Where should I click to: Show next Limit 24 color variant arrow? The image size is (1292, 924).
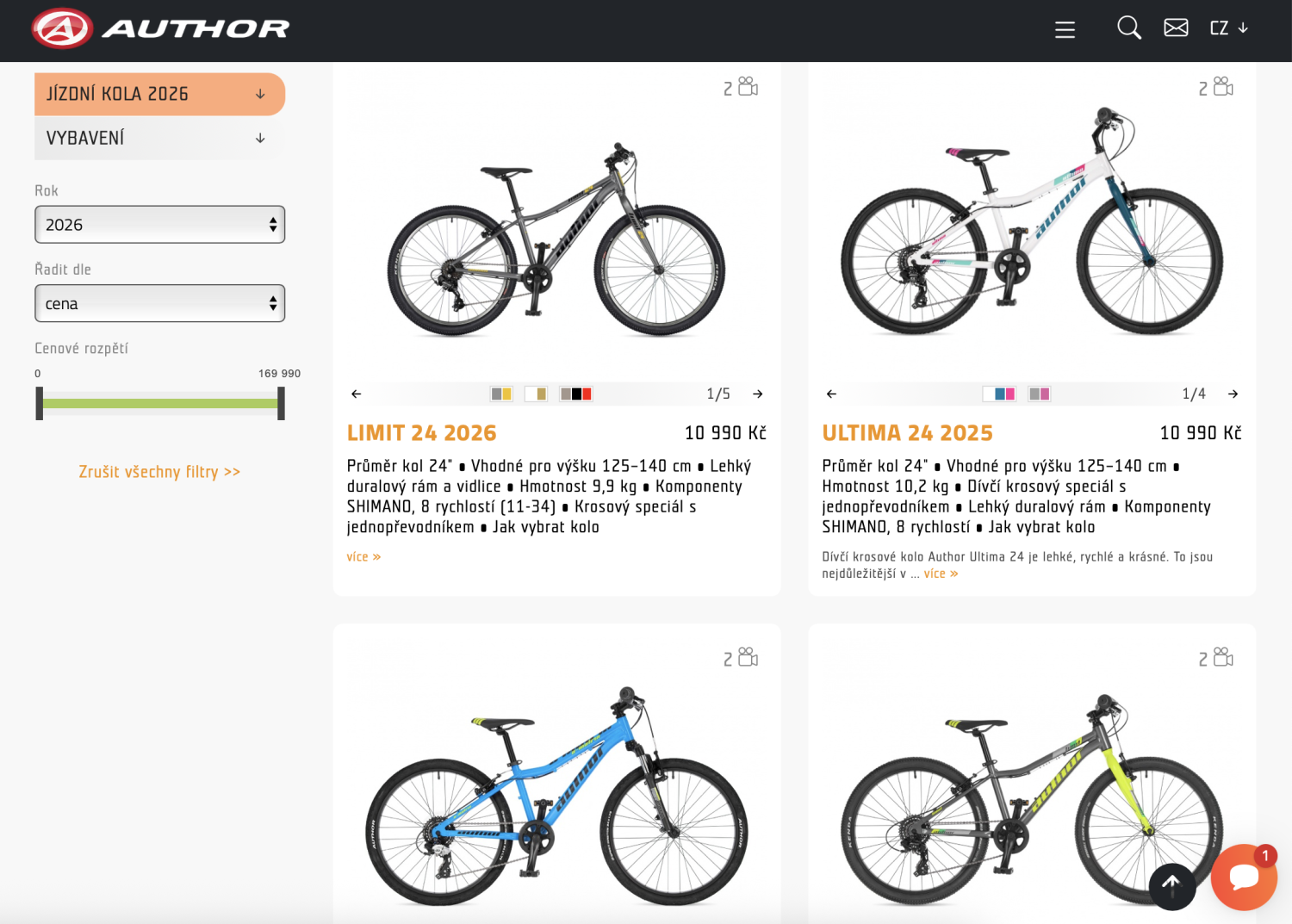758,394
